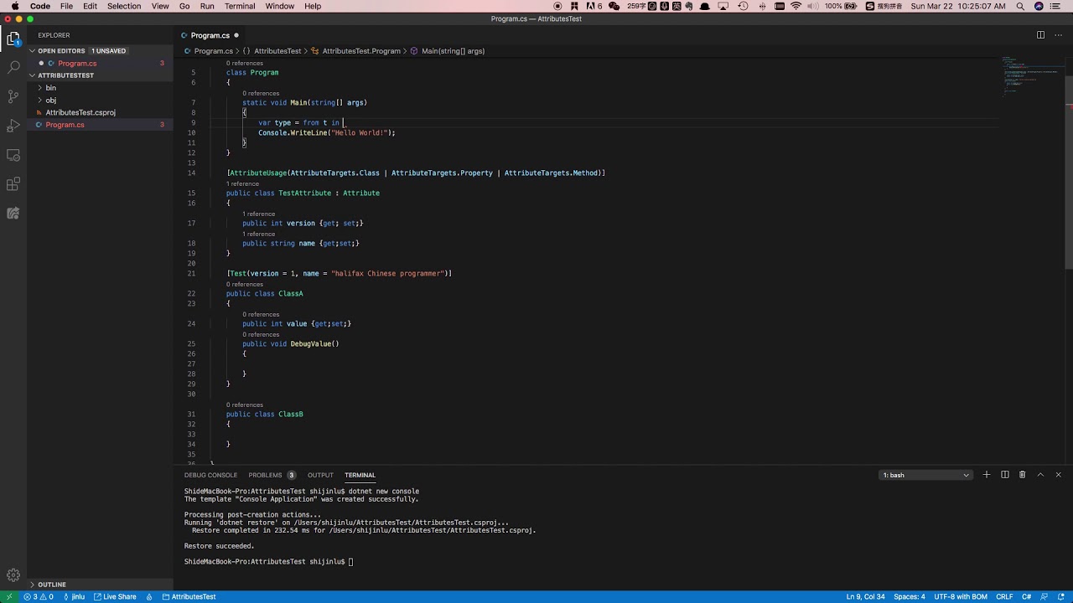Start Live Share from status bar
This screenshot has height=603, width=1073.
coord(115,596)
